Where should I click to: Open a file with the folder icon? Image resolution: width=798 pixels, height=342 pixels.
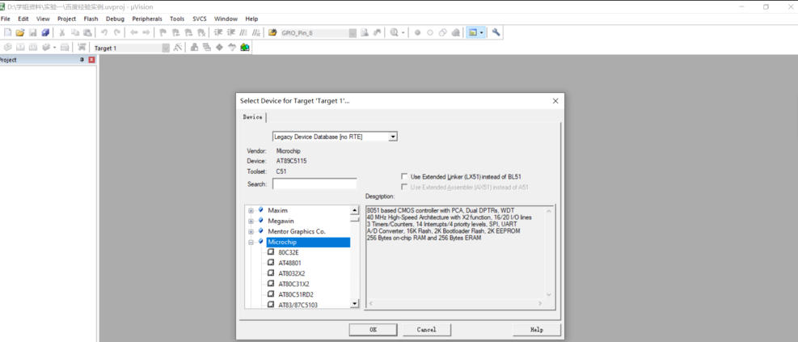20,32
